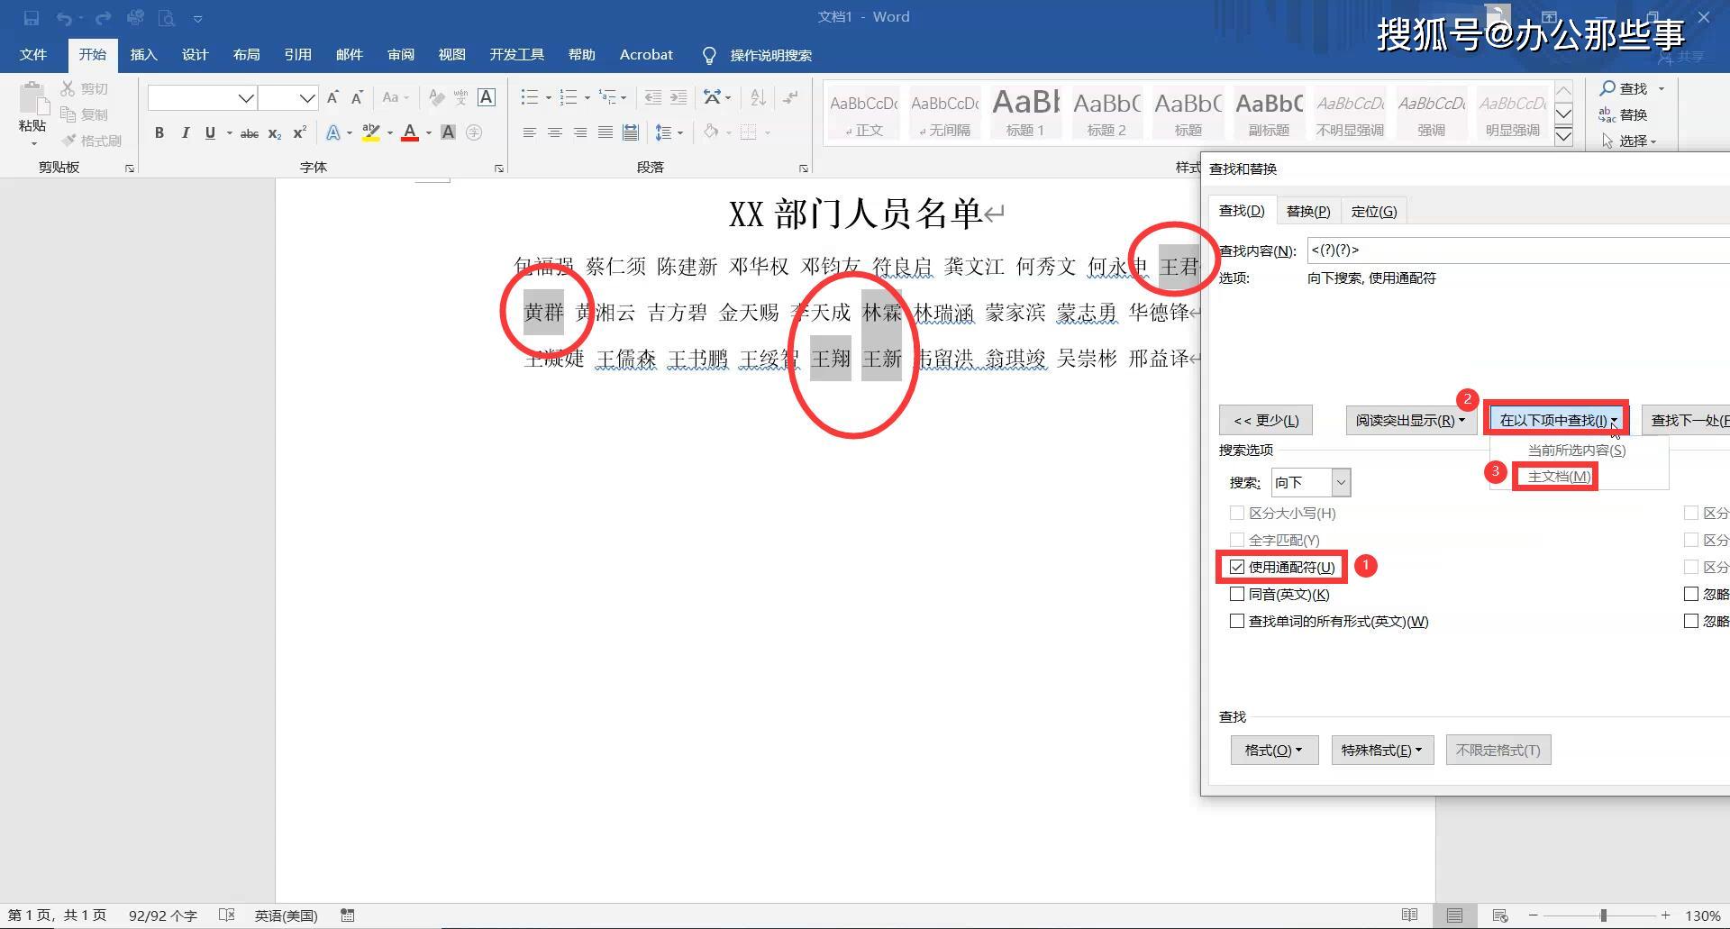Expand the 阅读突出显示 dropdown button
Image resolution: width=1730 pixels, height=929 pixels.
(x=1410, y=420)
